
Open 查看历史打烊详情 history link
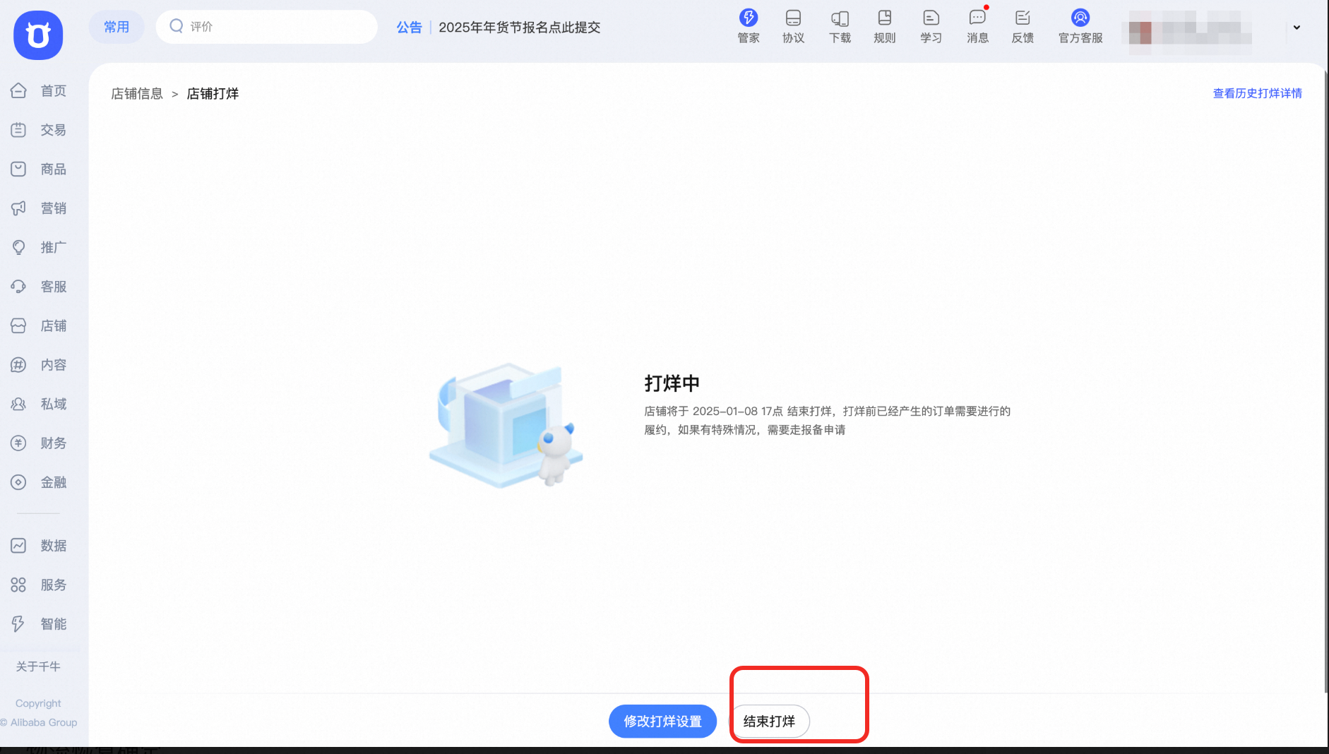1256,92
